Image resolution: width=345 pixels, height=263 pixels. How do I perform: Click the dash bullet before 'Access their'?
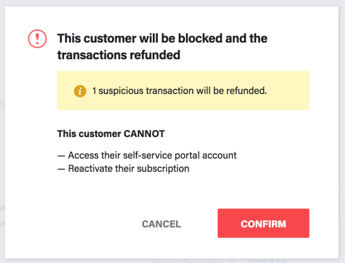pos(61,156)
